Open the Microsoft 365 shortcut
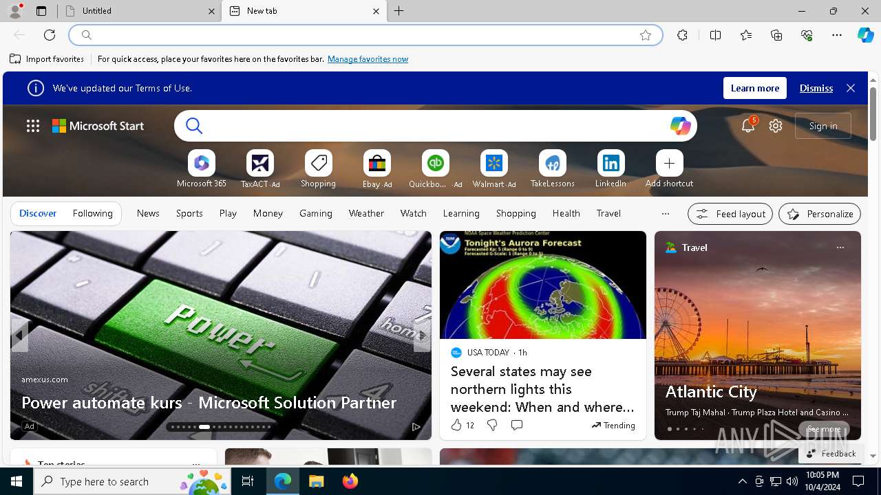The width and height of the screenshot is (881, 495). point(202,169)
